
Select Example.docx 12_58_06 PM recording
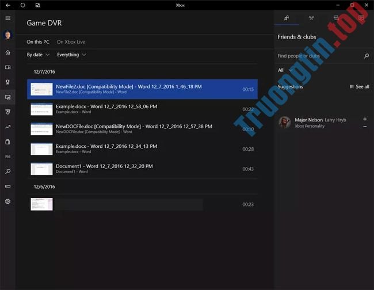coord(142,109)
